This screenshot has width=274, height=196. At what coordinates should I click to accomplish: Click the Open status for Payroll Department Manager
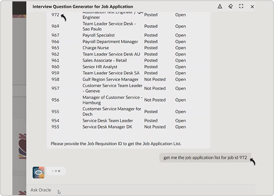point(180,42)
